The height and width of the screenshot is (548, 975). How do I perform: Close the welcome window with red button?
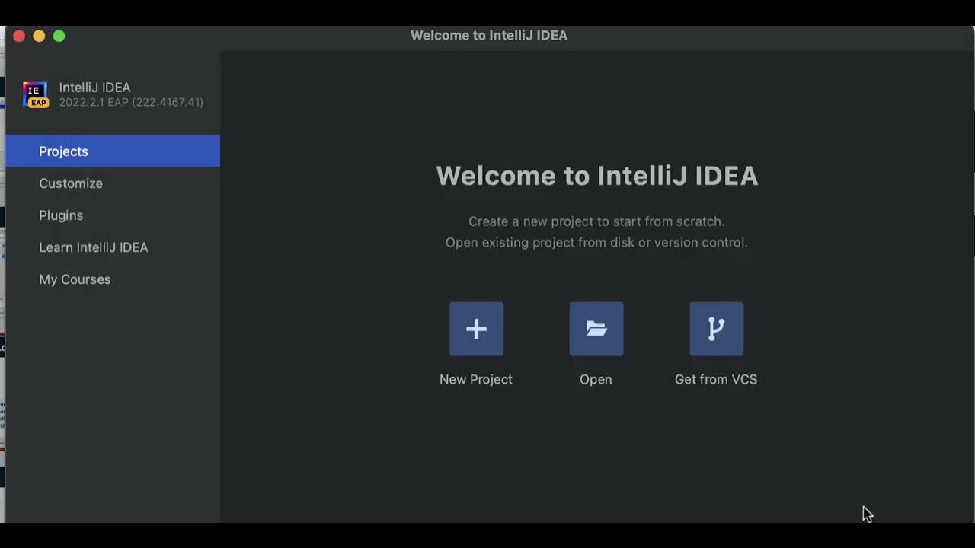click(19, 36)
